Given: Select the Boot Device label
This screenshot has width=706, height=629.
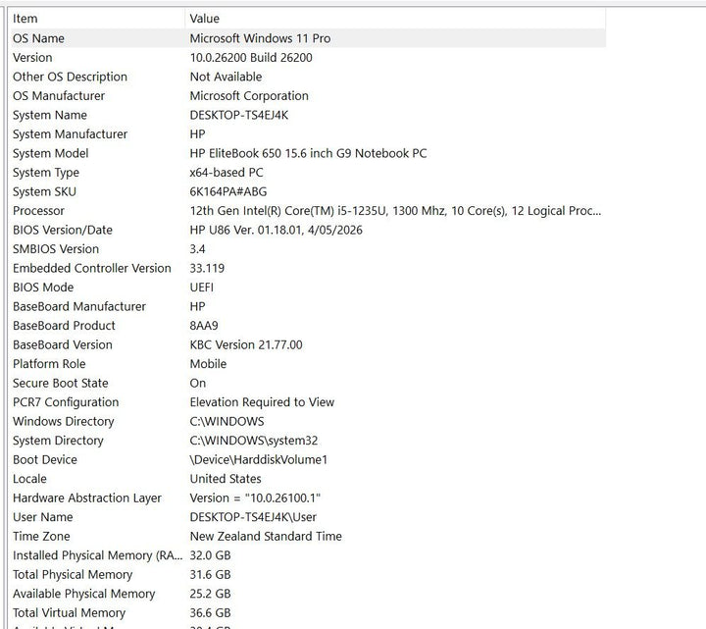Looking at the screenshot, I should click(x=45, y=459).
